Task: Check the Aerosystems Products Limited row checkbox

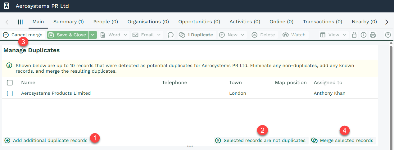Action: tap(10, 93)
